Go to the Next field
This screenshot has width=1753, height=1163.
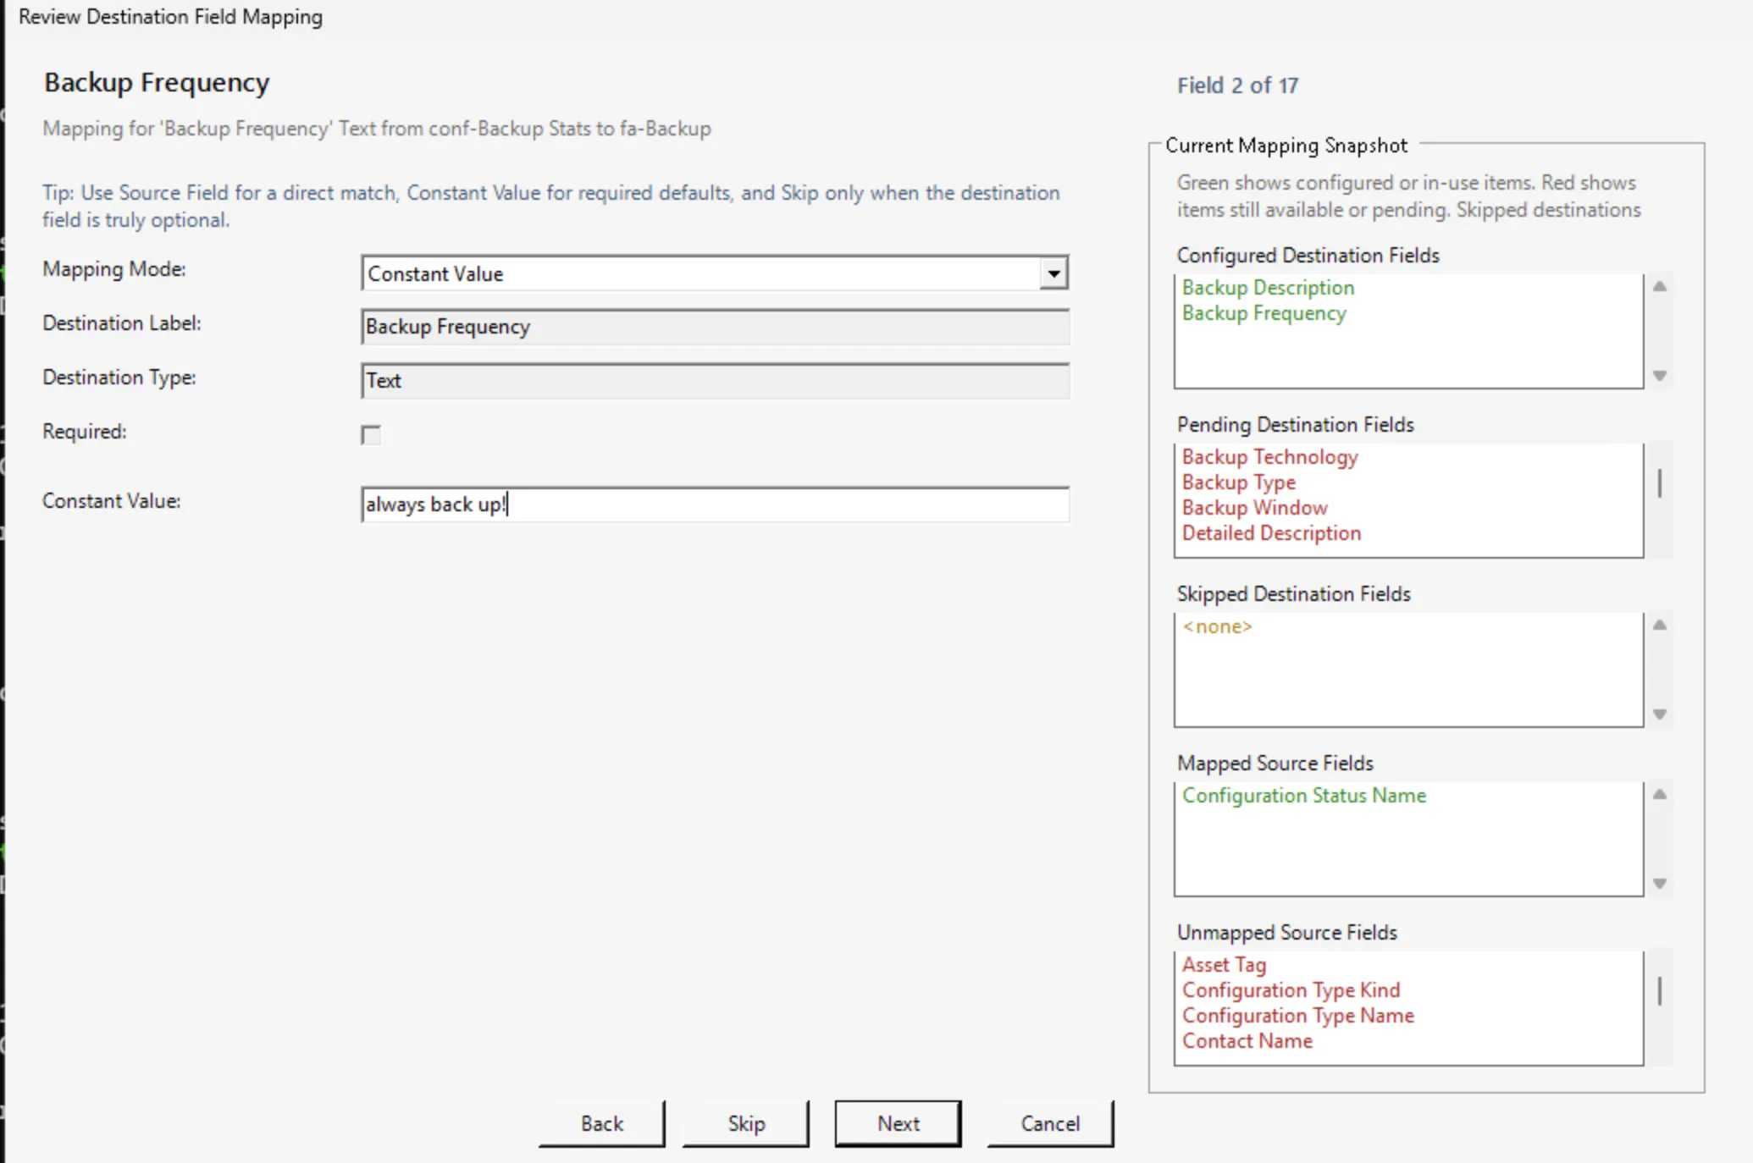pos(898,1123)
